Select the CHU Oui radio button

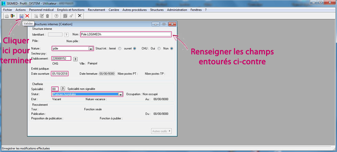click(159, 49)
